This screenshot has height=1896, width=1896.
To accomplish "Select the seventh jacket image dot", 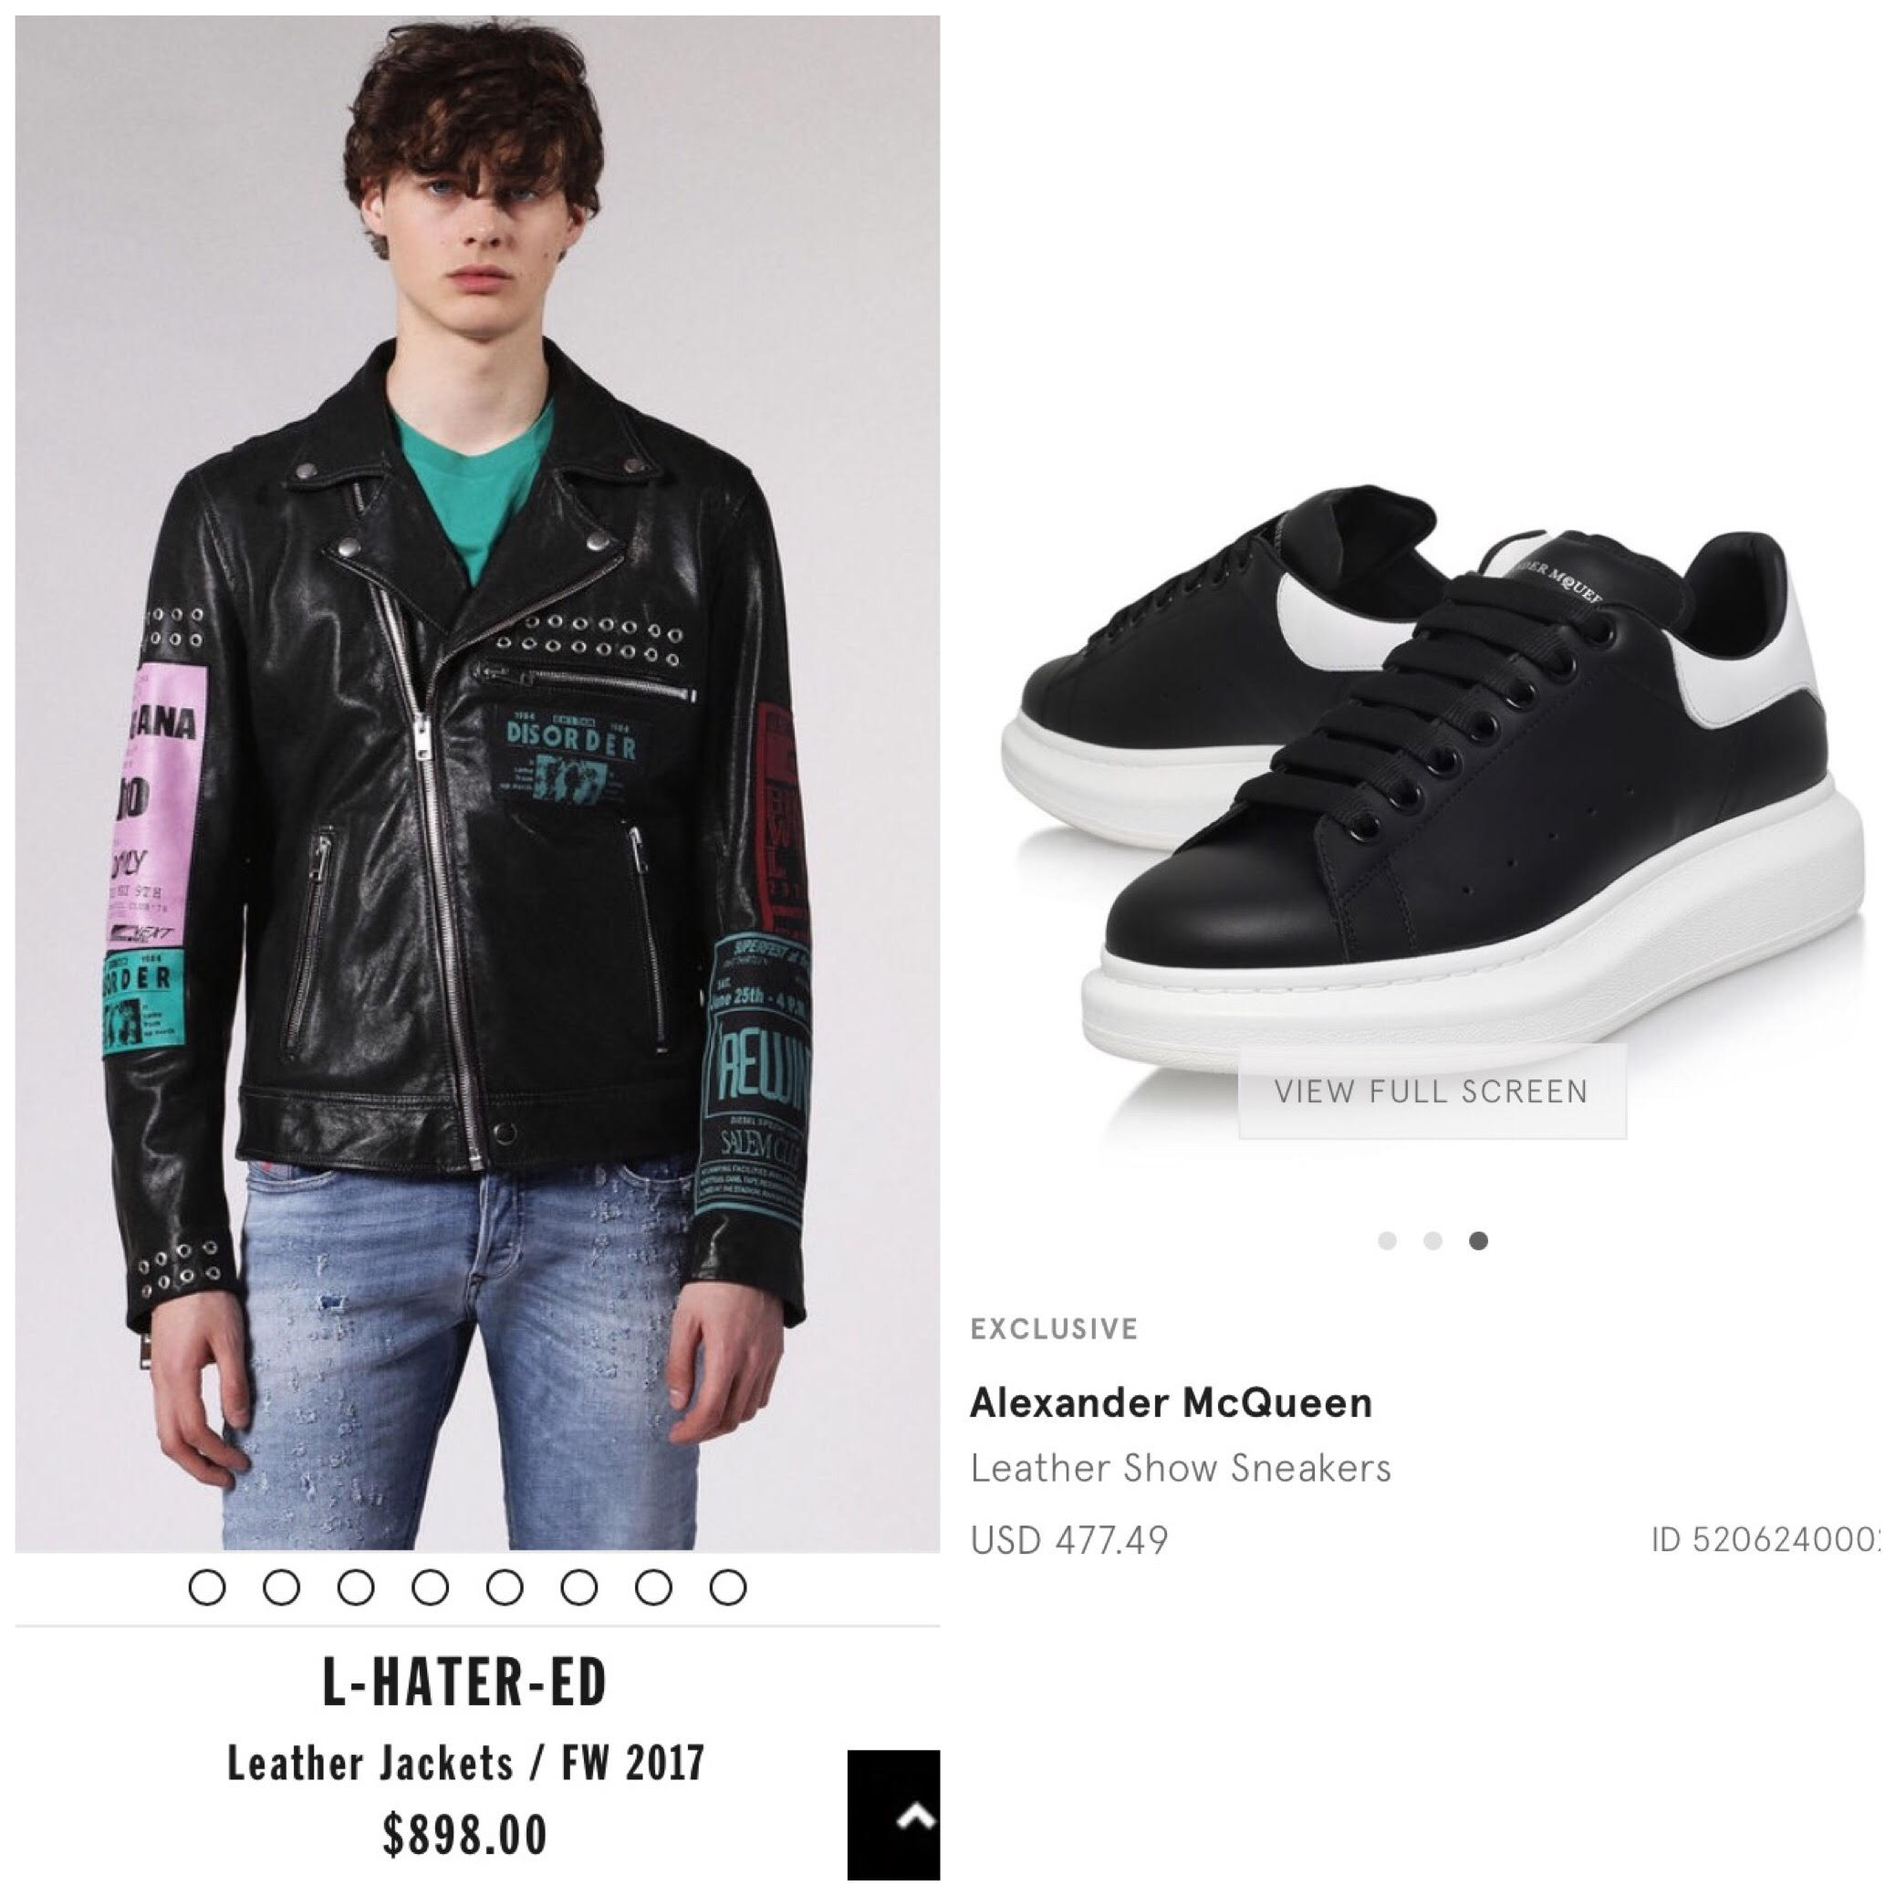I will pos(653,1587).
